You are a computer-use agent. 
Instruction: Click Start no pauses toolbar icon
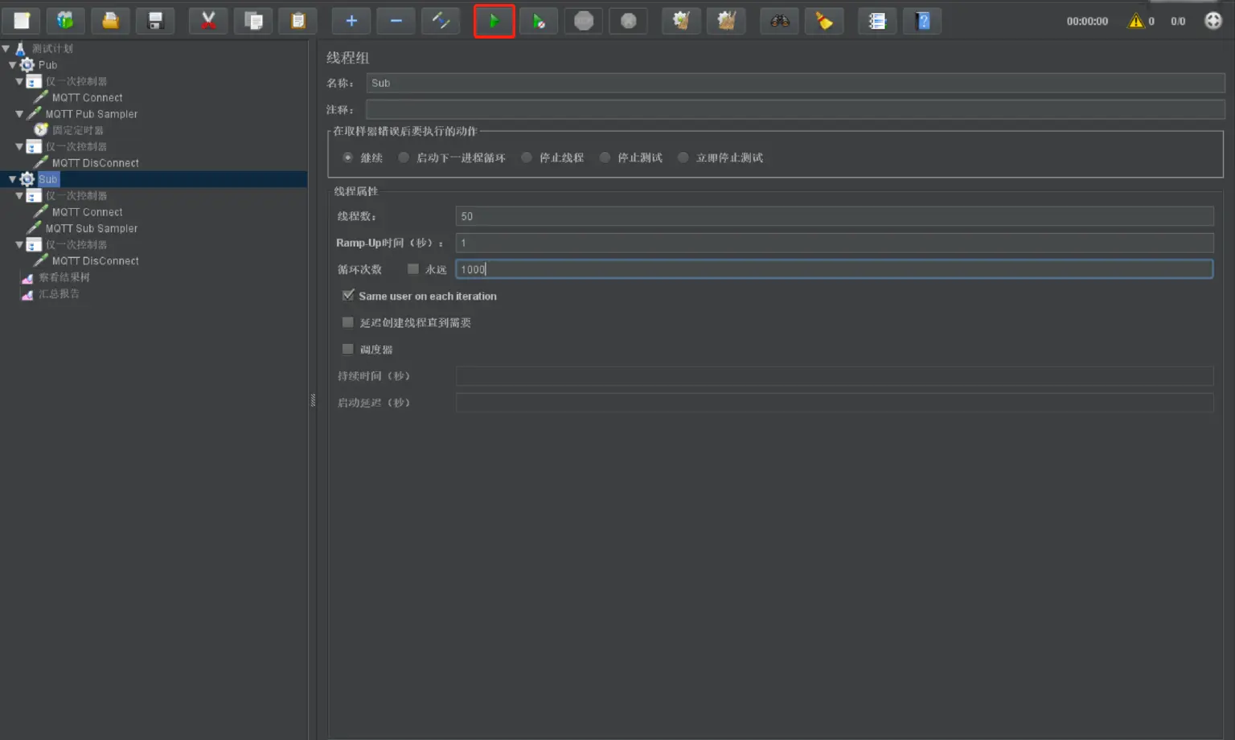pyautogui.click(x=539, y=21)
